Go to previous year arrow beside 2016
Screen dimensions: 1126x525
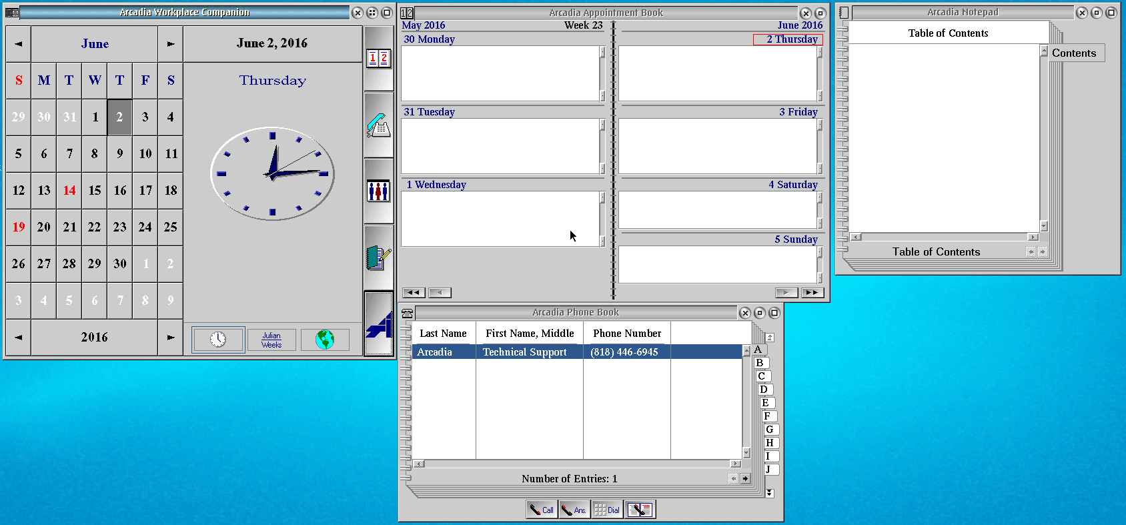click(x=19, y=338)
